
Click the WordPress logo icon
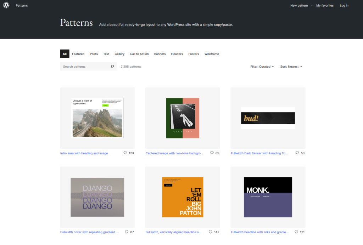click(x=6, y=5)
